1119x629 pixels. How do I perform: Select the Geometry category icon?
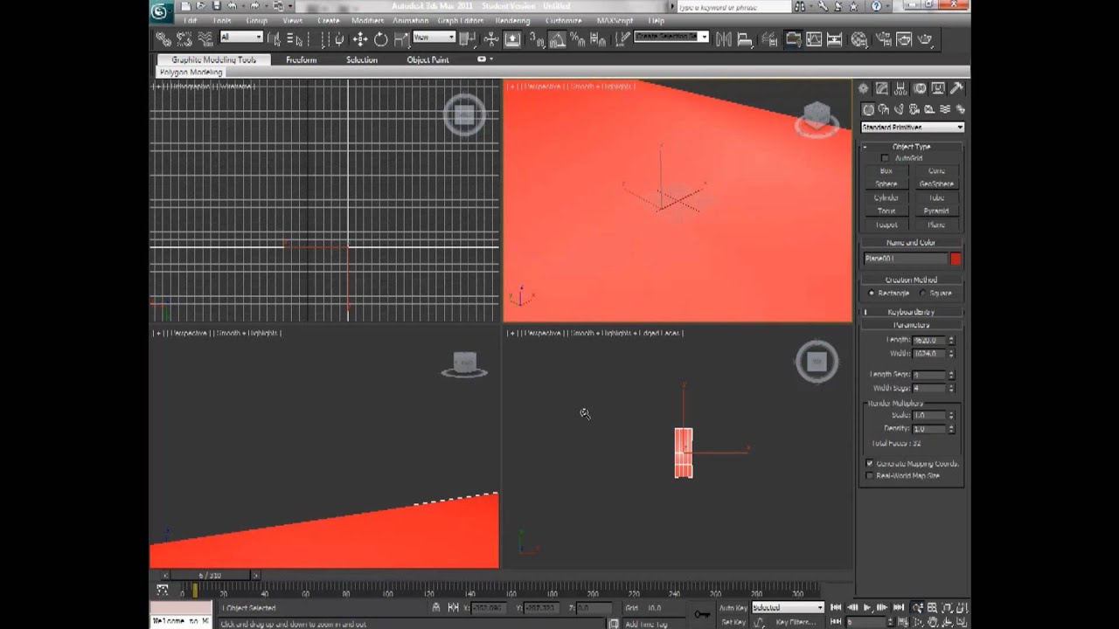(868, 109)
